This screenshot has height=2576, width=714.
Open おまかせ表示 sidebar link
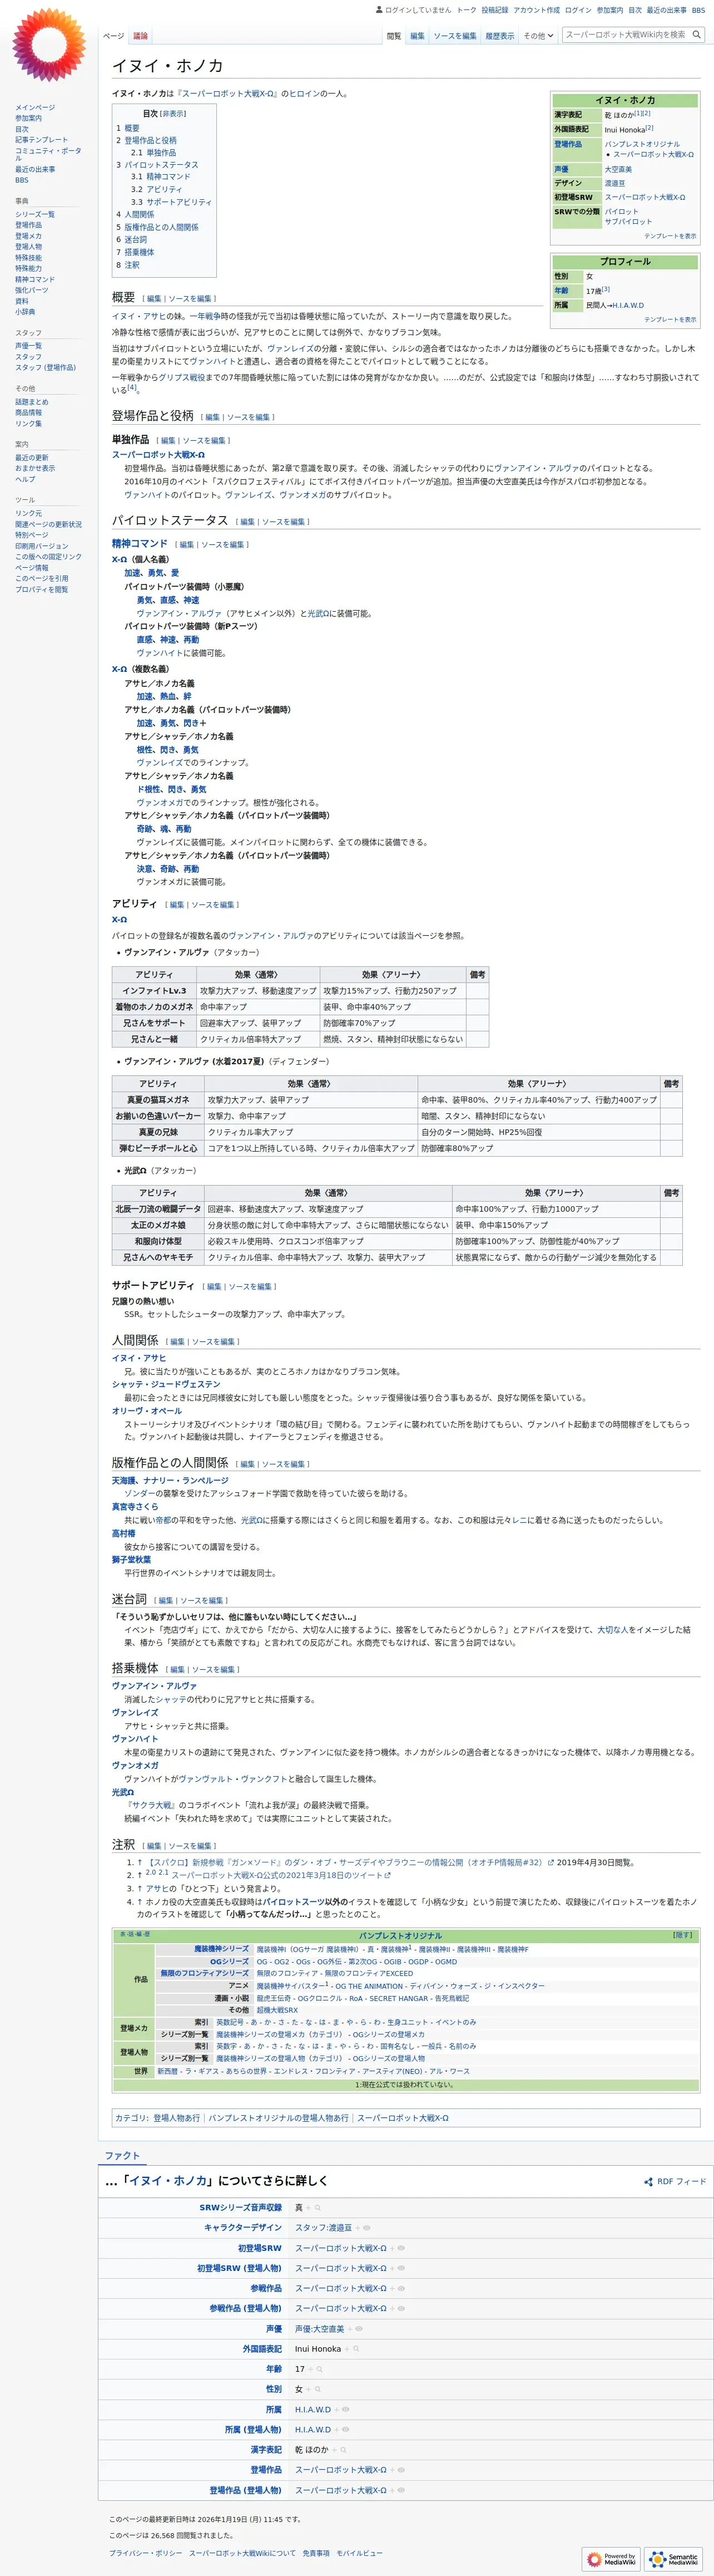point(35,468)
